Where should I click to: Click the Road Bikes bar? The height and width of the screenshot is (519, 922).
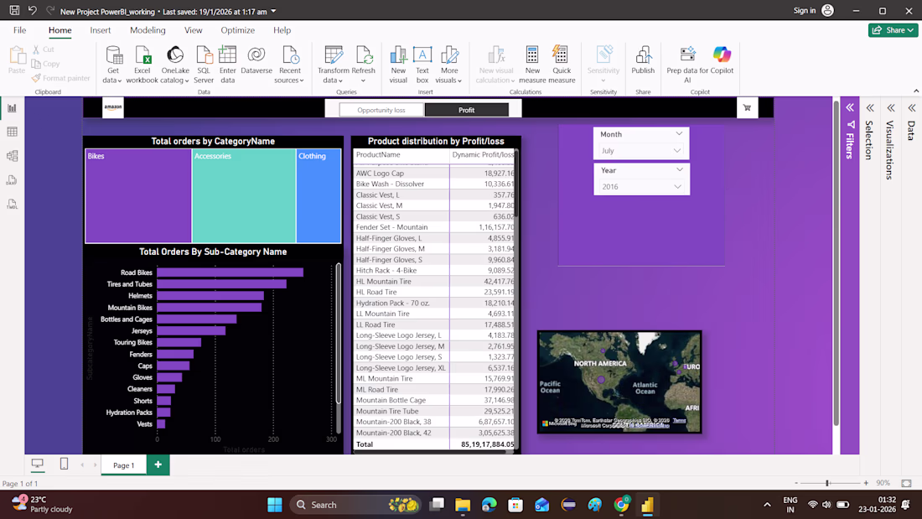[230, 272]
